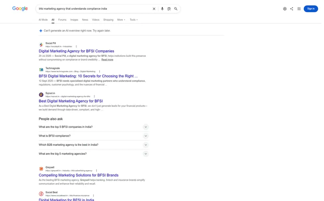Open 'Digital Marketing for BFSI in India' link
324x201 pixels.
coord(66,199)
